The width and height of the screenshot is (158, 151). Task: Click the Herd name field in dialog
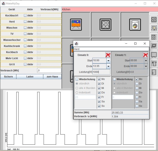(111, 49)
